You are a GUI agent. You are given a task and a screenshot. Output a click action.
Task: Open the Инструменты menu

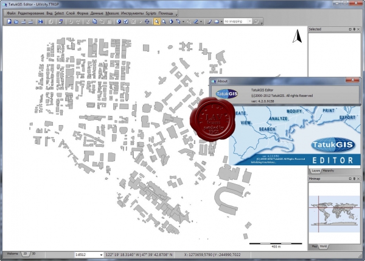[x=132, y=13]
